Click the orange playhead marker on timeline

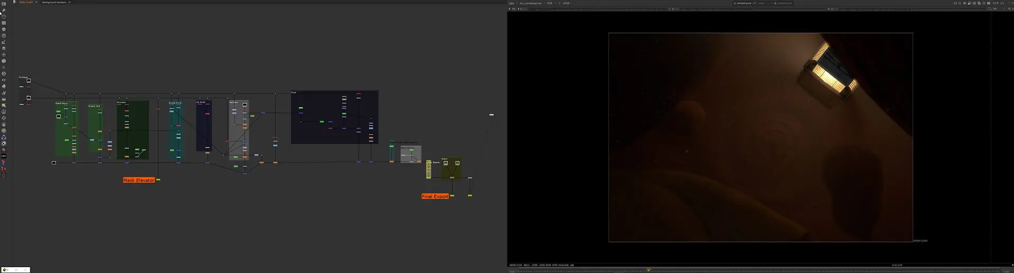point(649,270)
